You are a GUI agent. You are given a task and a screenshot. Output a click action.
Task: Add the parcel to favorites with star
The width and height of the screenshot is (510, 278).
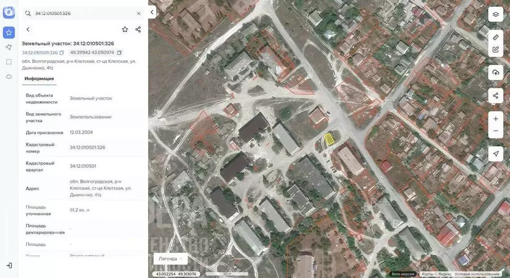(x=125, y=29)
